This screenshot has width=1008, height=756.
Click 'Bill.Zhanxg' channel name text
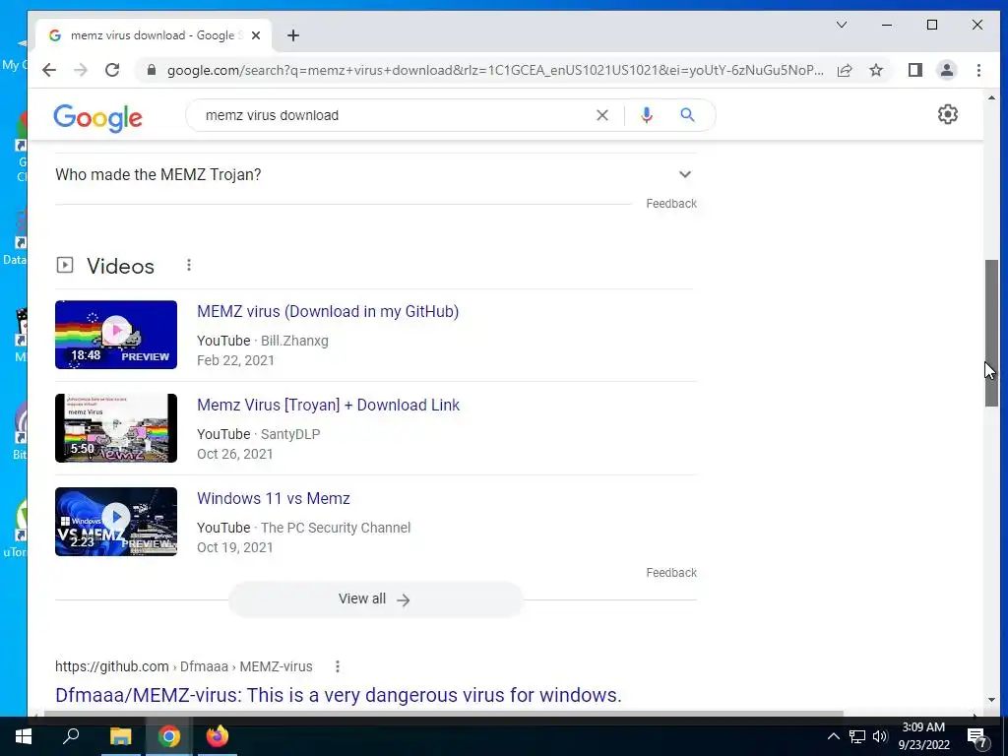(294, 341)
